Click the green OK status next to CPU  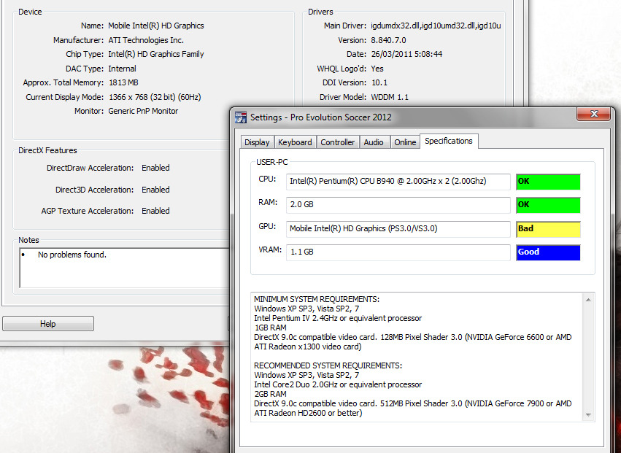point(548,182)
